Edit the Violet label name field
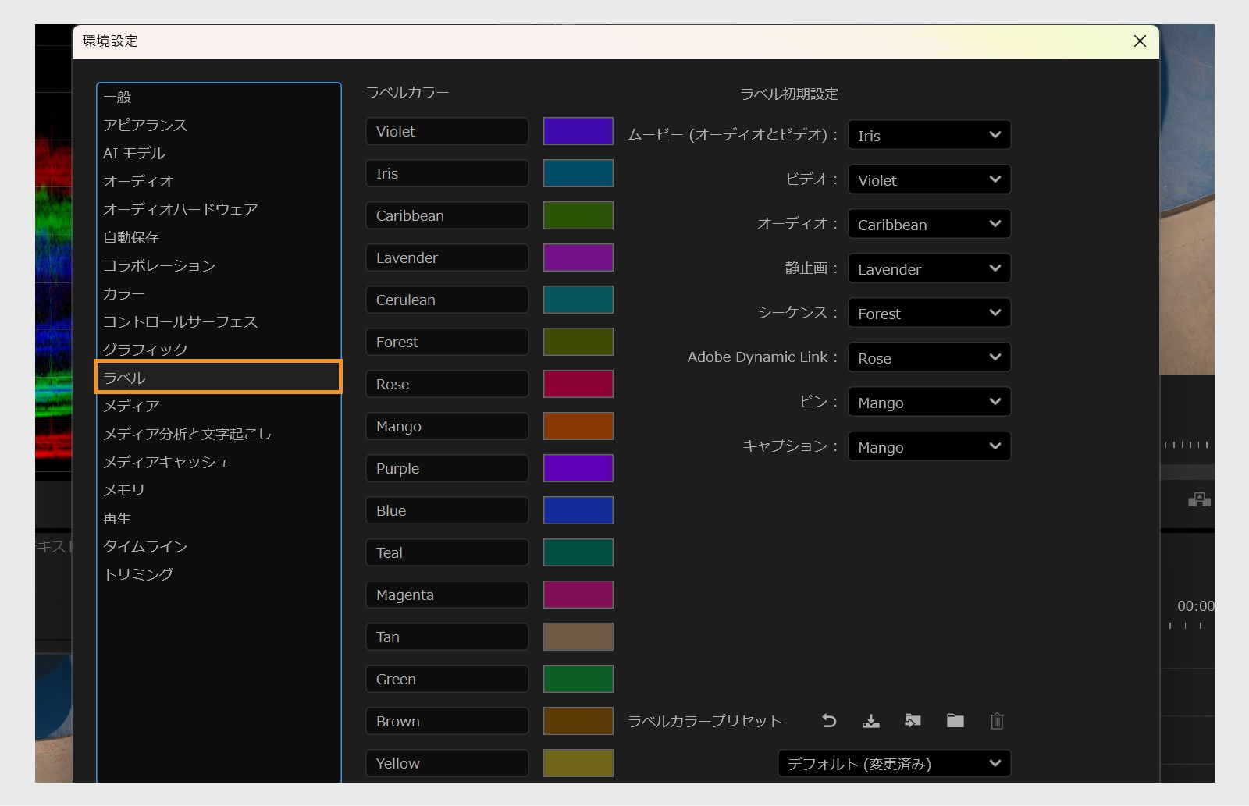The width and height of the screenshot is (1249, 806). (x=447, y=131)
